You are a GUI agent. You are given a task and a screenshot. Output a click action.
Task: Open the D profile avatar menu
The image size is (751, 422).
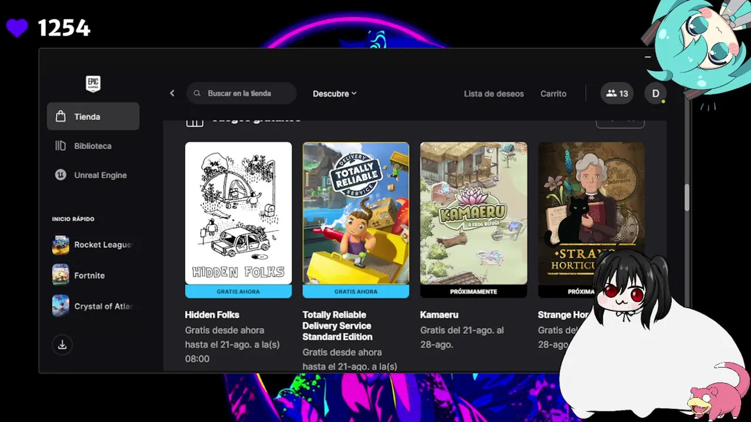pyautogui.click(x=655, y=93)
